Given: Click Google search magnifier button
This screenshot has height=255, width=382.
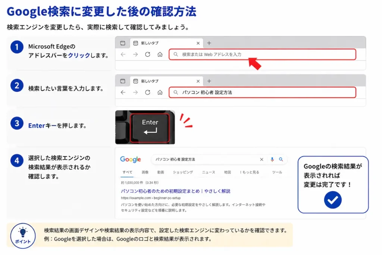Looking at the screenshot, I should (281, 159).
